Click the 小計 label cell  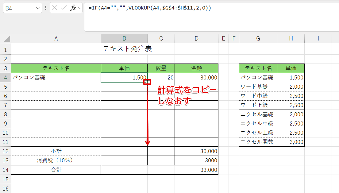(56, 151)
